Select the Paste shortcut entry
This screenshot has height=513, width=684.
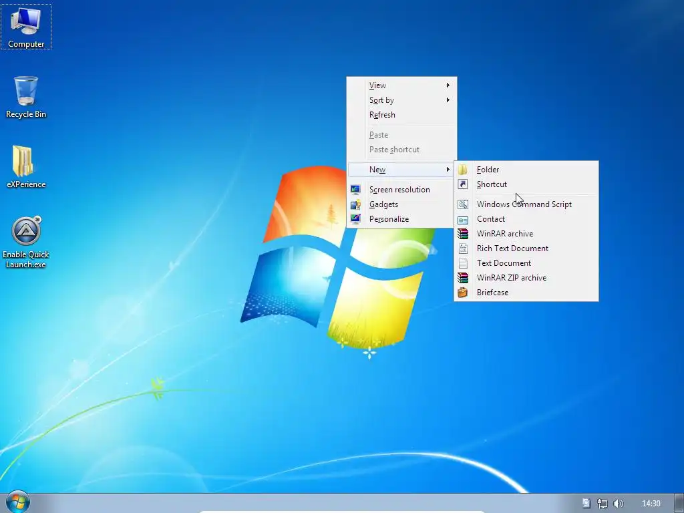[401, 150]
